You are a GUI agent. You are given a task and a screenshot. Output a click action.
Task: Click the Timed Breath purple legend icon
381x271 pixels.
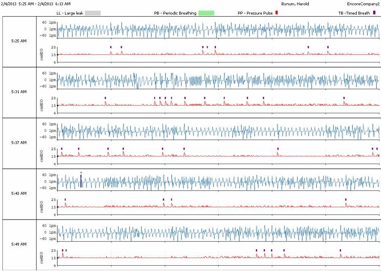click(x=374, y=13)
